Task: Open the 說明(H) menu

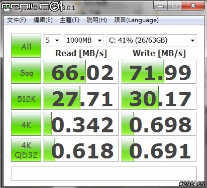Action: (x=96, y=20)
